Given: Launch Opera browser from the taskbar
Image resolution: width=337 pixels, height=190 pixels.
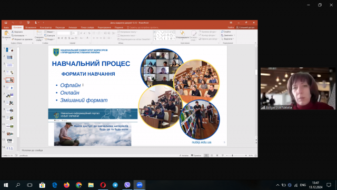Looking at the screenshot, I should click(x=103, y=185).
